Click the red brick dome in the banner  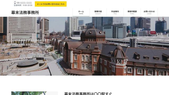(93, 34)
